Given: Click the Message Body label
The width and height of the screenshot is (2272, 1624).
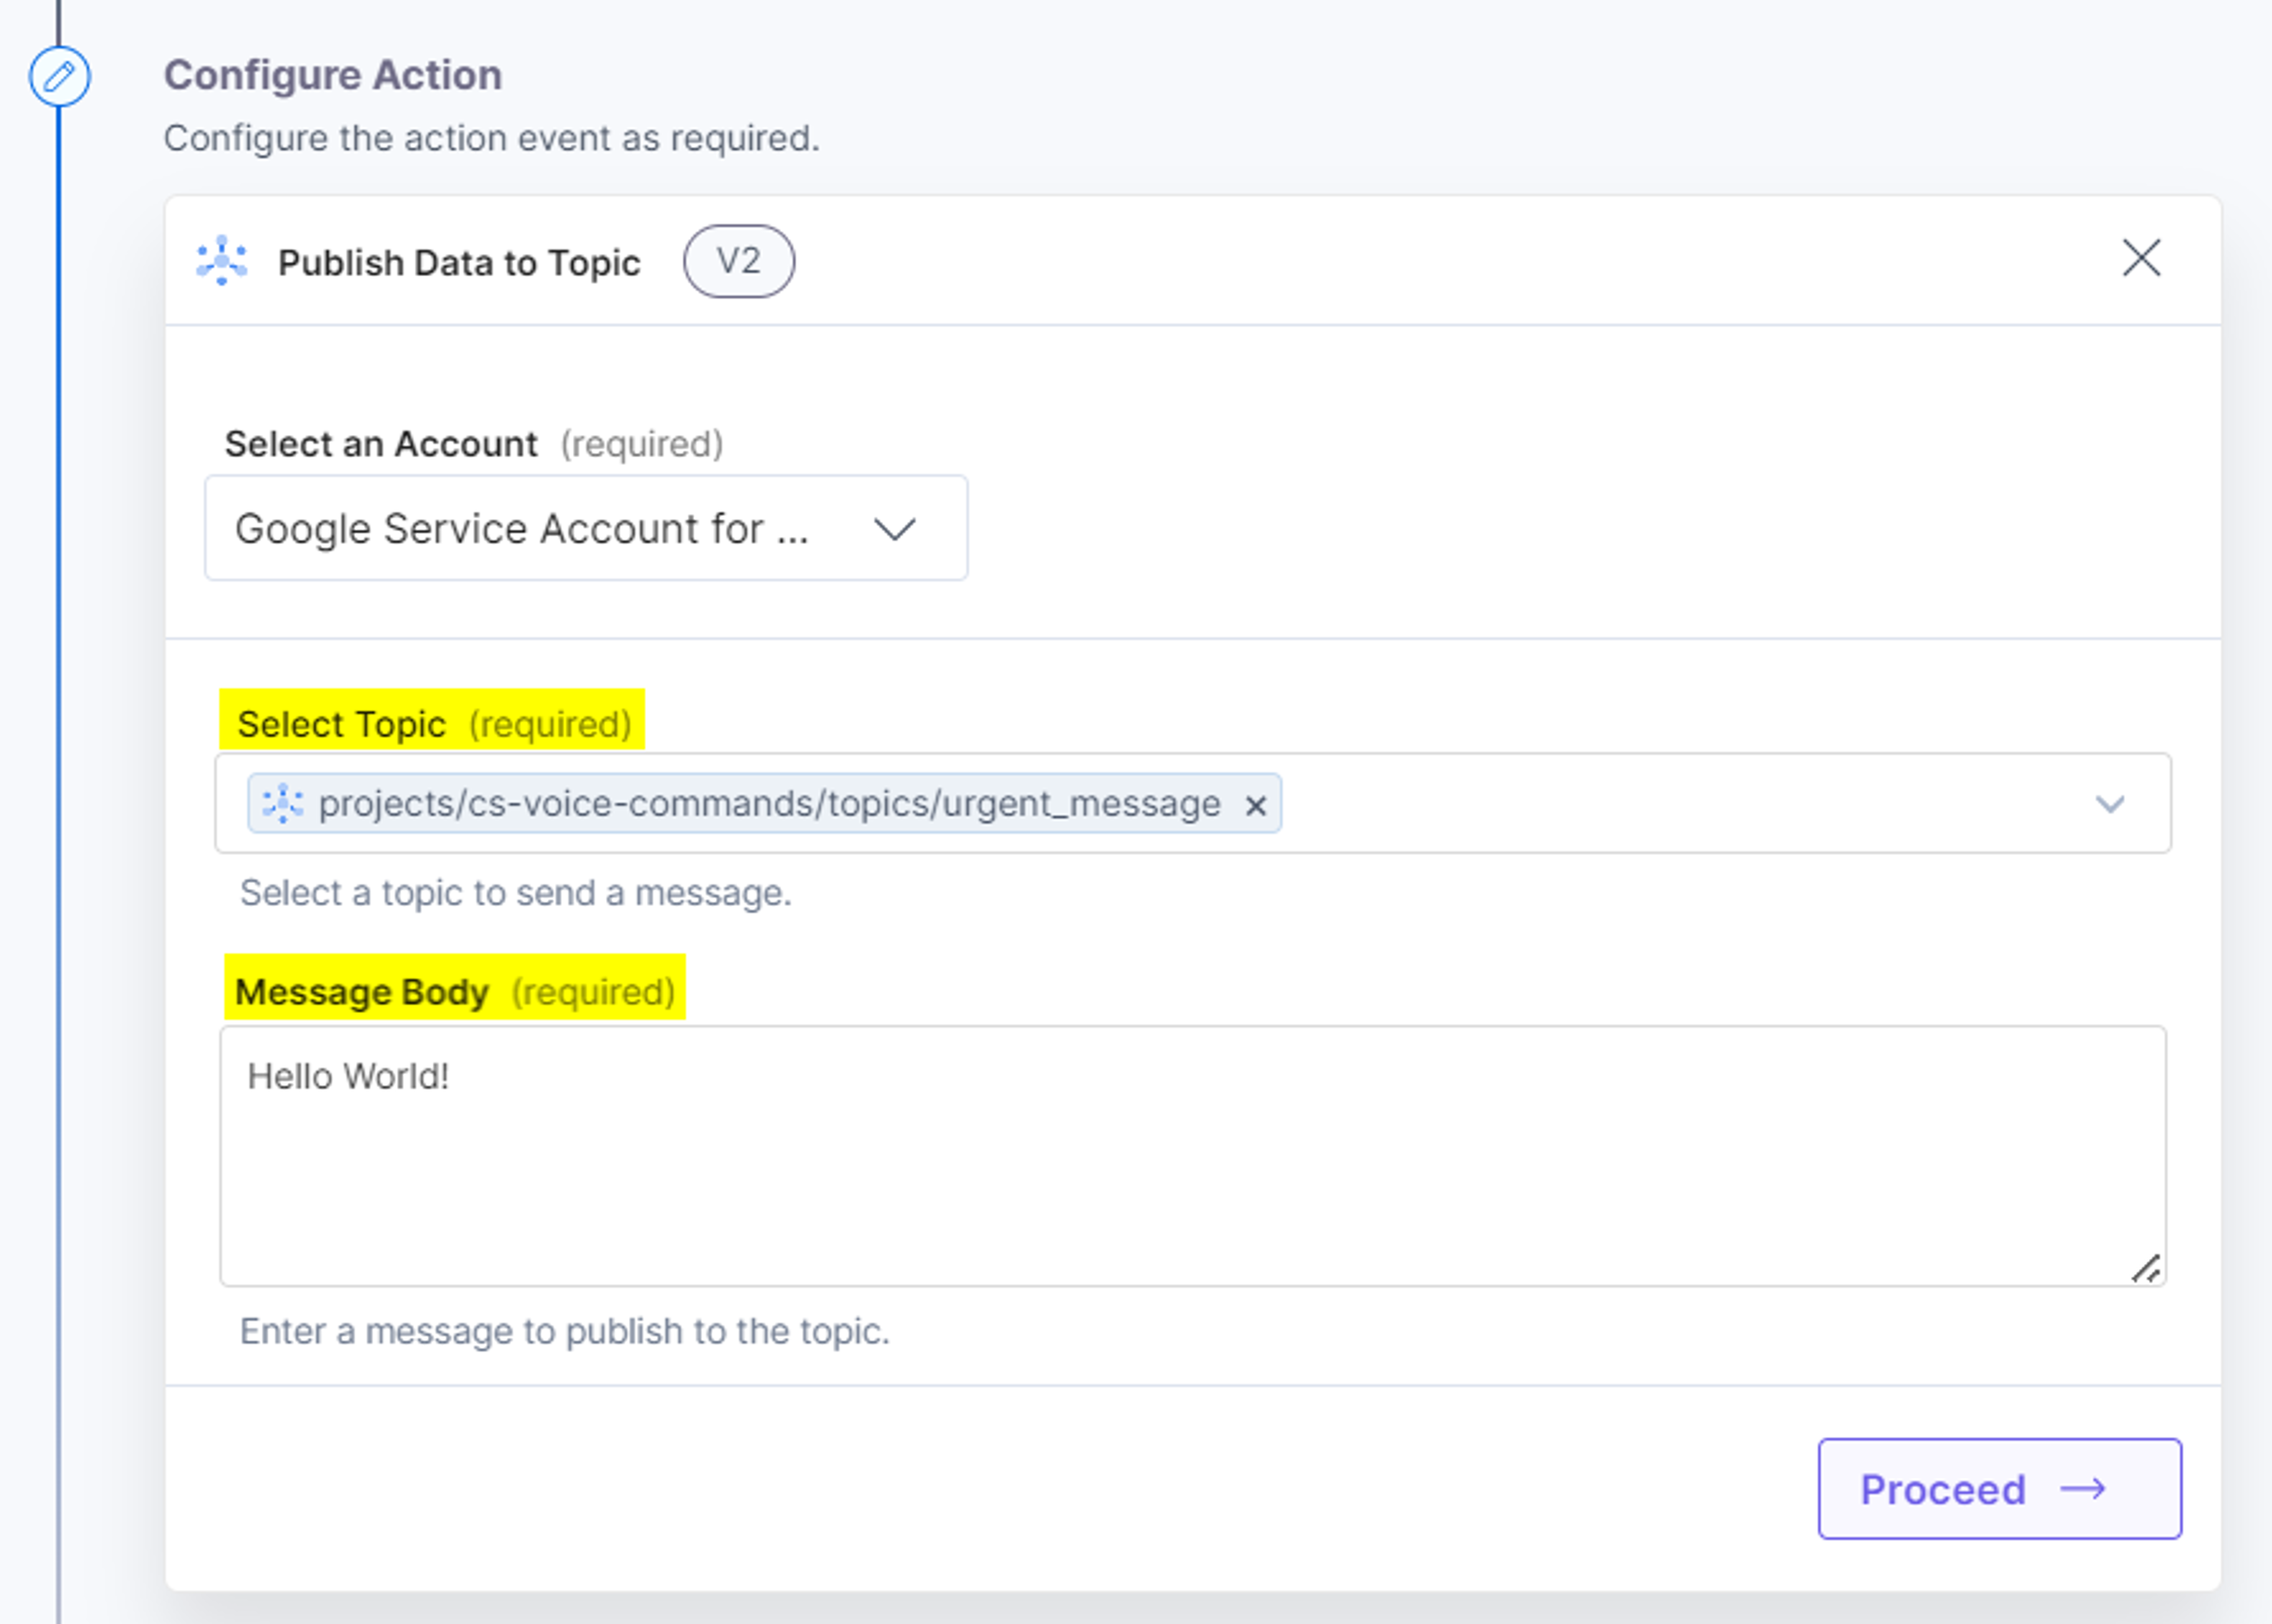Looking at the screenshot, I should [x=455, y=992].
